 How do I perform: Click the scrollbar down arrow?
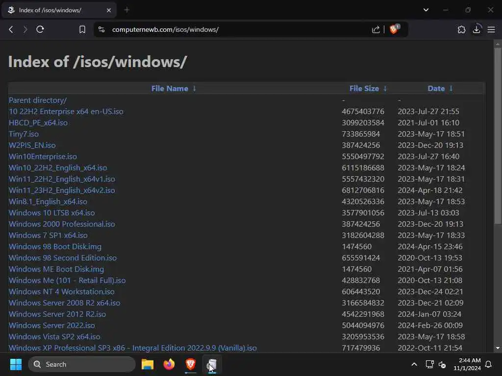[x=498, y=348]
